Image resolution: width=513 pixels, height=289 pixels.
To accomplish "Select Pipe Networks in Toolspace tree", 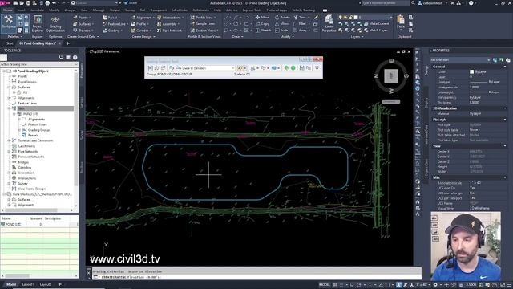I will point(28,152).
